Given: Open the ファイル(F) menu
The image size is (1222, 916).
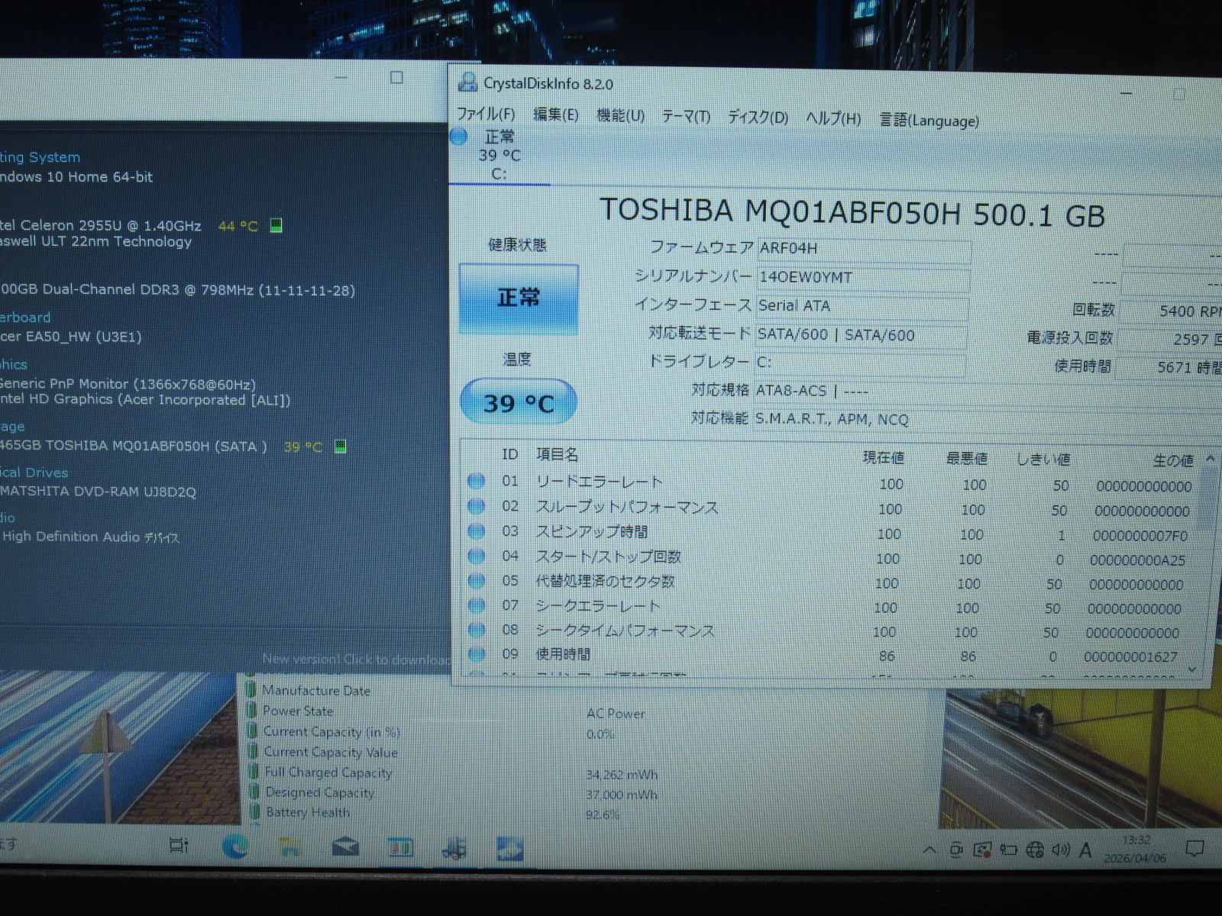Looking at the screenshot, I should [486, 114].
